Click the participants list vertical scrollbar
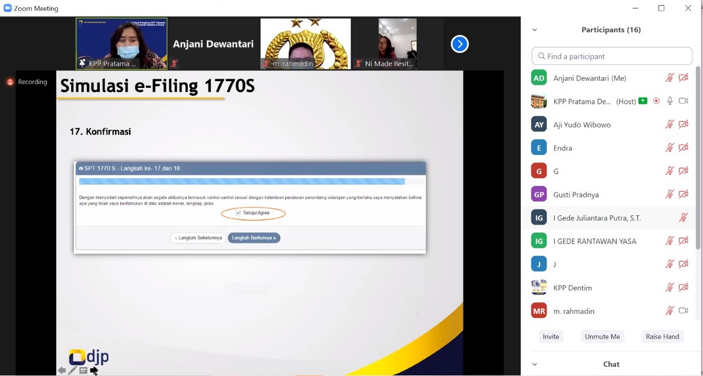 [698, 158]
